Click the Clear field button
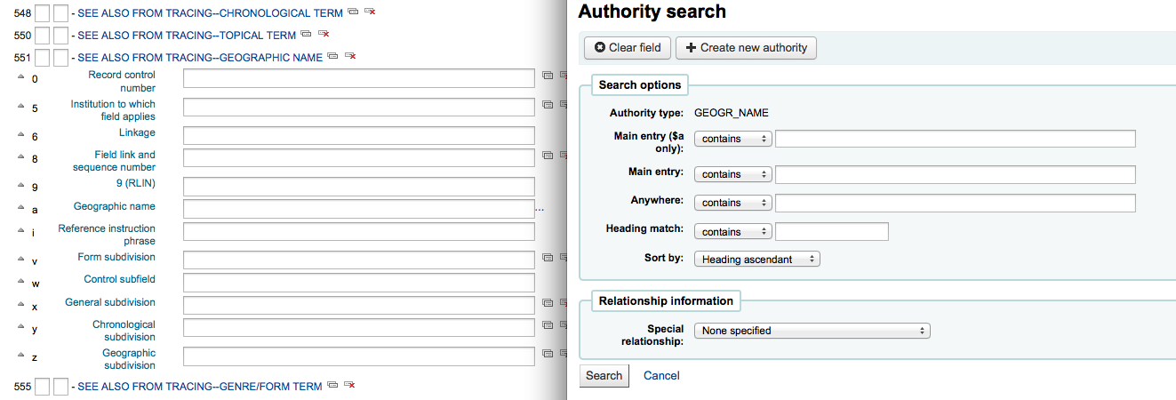Screen dimensions: 1176x400 (x=628, y=47)
